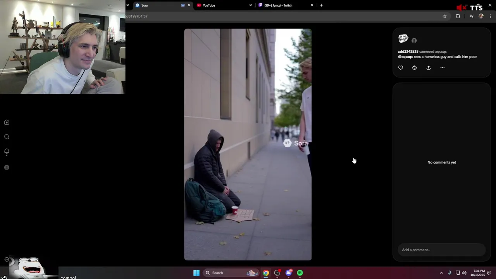496x279 pixels.
Task: Open Spotify from the taskbar
Action: pos(300,273)
